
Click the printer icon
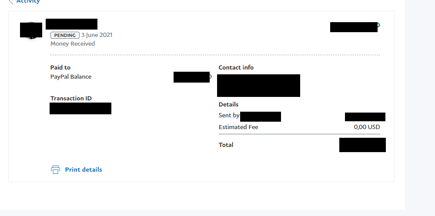coord(56,169)
